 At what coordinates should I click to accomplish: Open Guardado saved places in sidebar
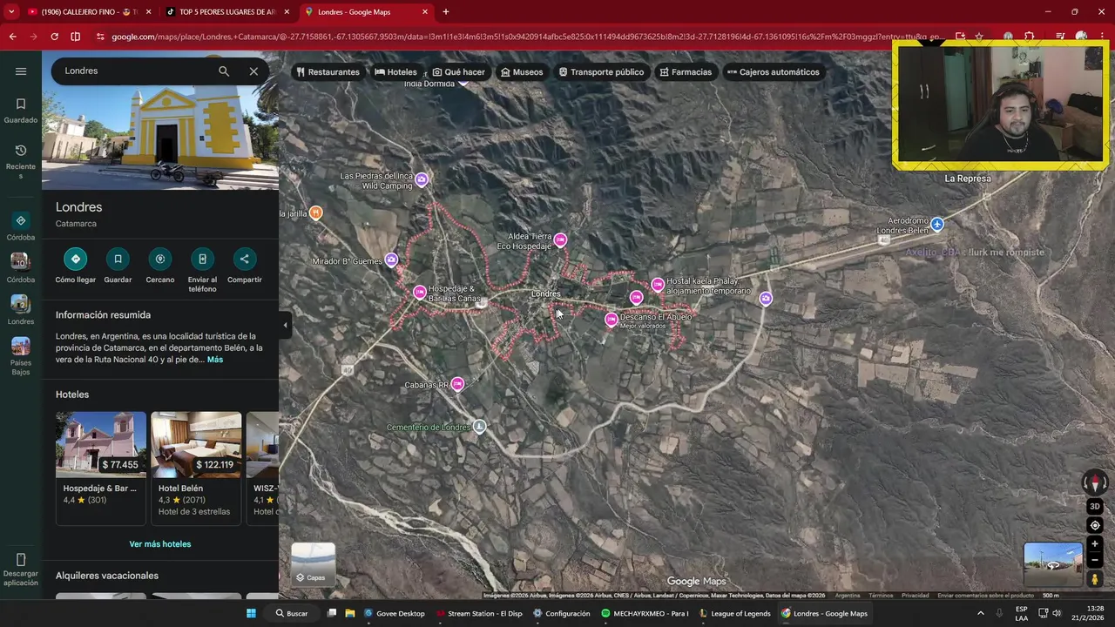(21, 111)
